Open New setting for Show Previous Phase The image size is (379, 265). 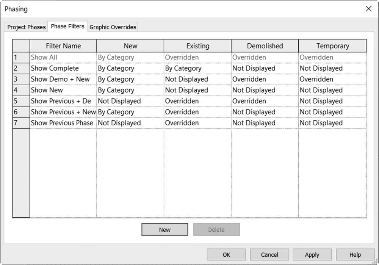click(x=130, y=123)
